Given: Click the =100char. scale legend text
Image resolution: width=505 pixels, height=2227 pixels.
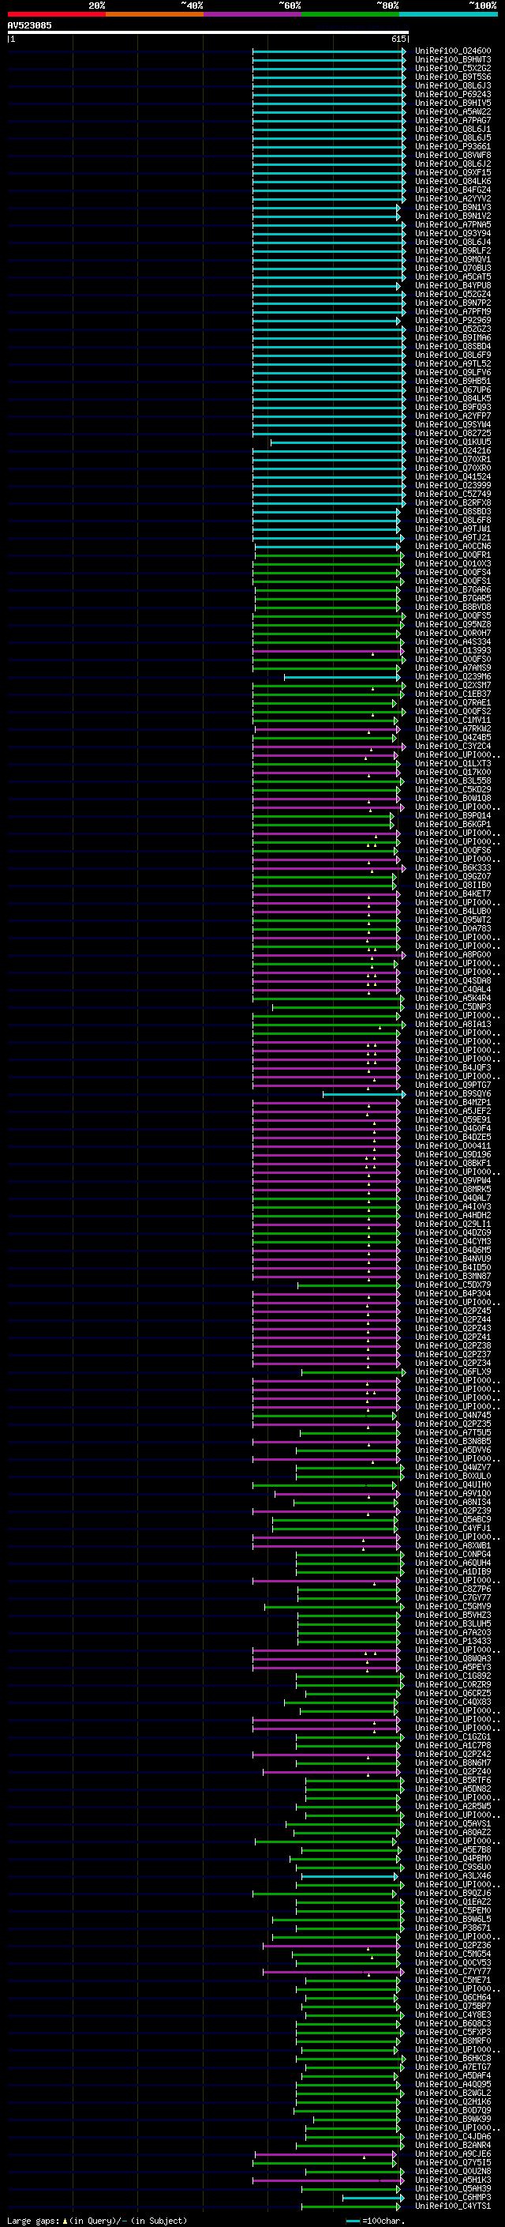Looking at the screenshot, I should coord(383,2221).
